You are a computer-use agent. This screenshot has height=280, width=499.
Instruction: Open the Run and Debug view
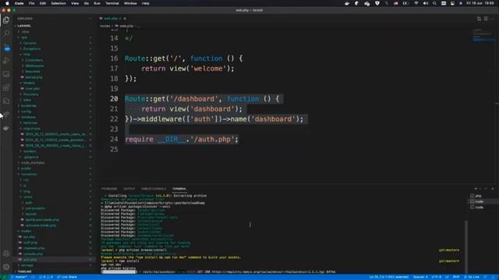tap(6, 61)
